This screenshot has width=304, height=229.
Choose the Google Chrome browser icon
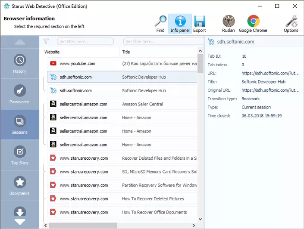pos(253,24)
